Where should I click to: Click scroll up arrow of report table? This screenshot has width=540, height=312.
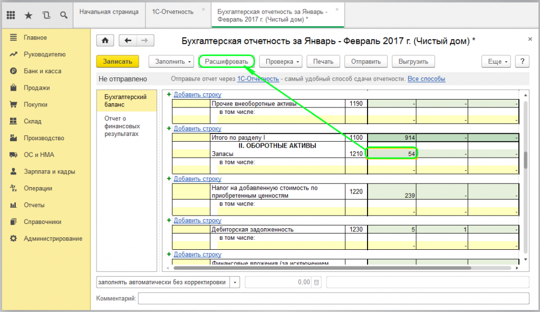526,95
